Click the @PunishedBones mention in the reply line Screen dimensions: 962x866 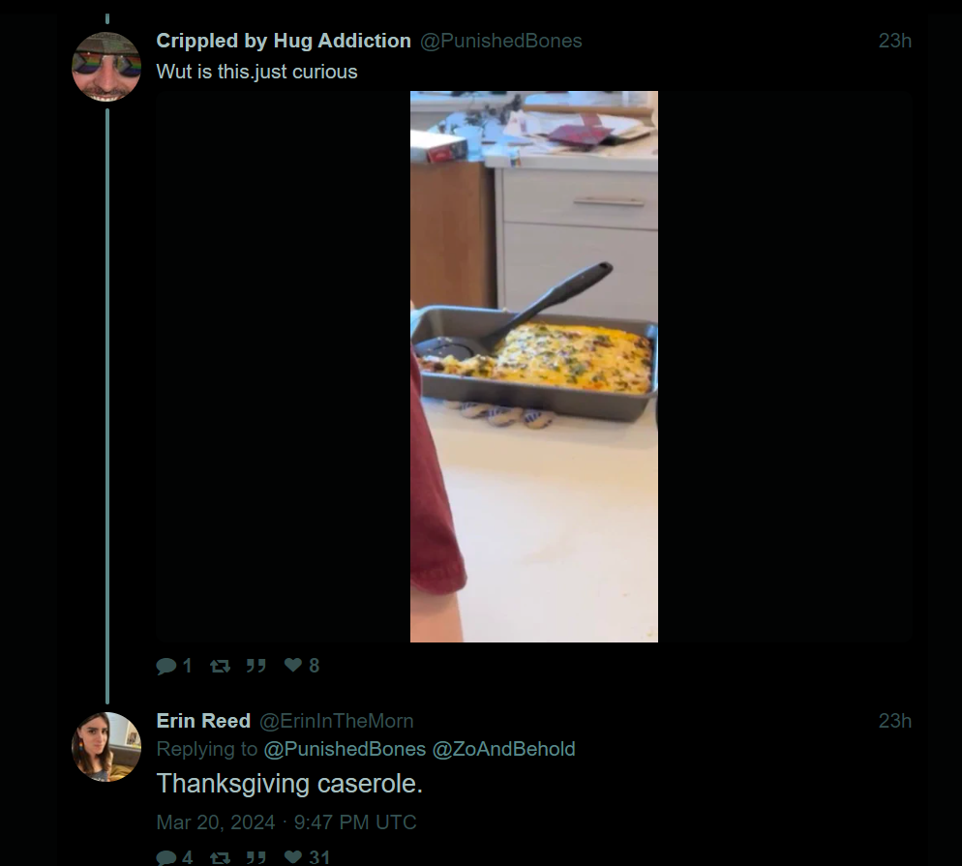click(x=345, y=749)
